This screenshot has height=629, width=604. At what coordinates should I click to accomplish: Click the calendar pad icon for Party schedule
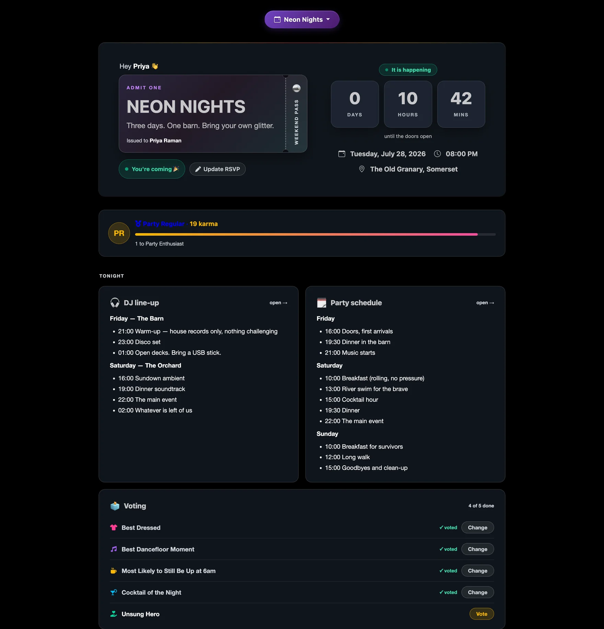[x=322, y=303]
